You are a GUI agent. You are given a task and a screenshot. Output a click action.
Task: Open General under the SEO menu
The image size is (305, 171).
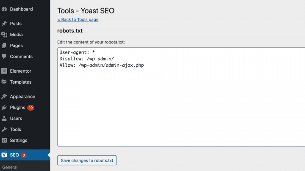coord(10,168)
